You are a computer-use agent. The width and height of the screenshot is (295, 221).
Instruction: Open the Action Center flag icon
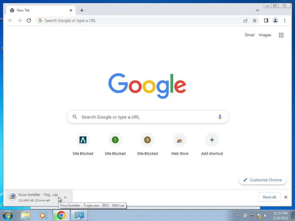tap(259, 216)
